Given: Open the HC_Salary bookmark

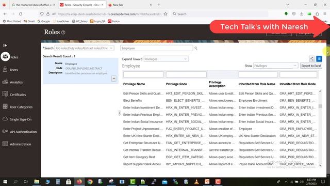Looking at the screenshot, I should point(80,21).
